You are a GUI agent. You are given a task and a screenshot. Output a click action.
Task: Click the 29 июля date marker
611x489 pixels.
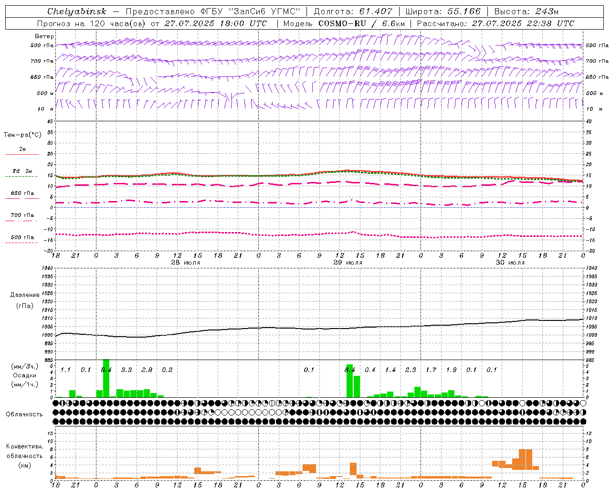tap(348, 263)
